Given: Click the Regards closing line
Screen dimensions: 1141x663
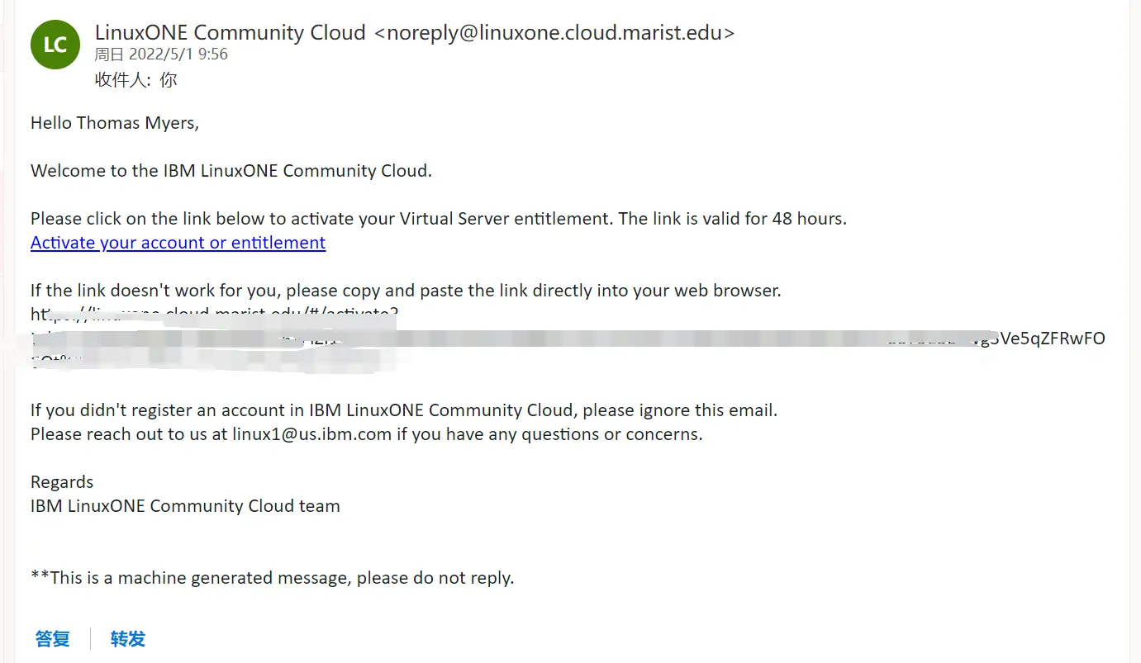Looking at the screenshot, I should click(62, 482).
